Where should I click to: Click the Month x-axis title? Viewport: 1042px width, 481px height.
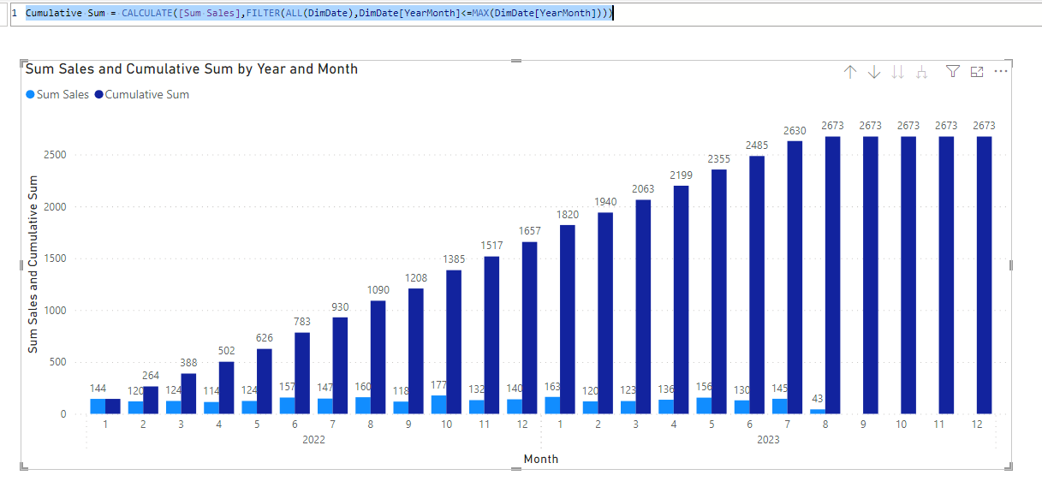click(541, 459)
